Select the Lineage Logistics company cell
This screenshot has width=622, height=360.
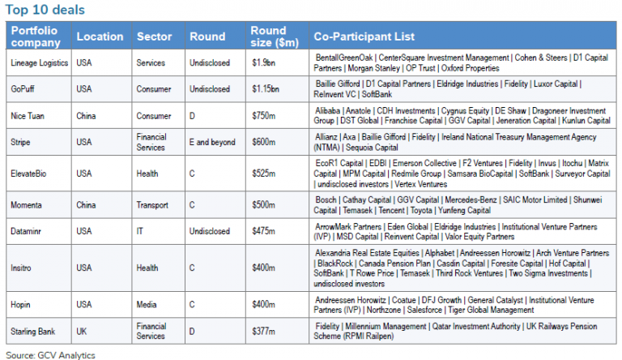click(40, 62)
